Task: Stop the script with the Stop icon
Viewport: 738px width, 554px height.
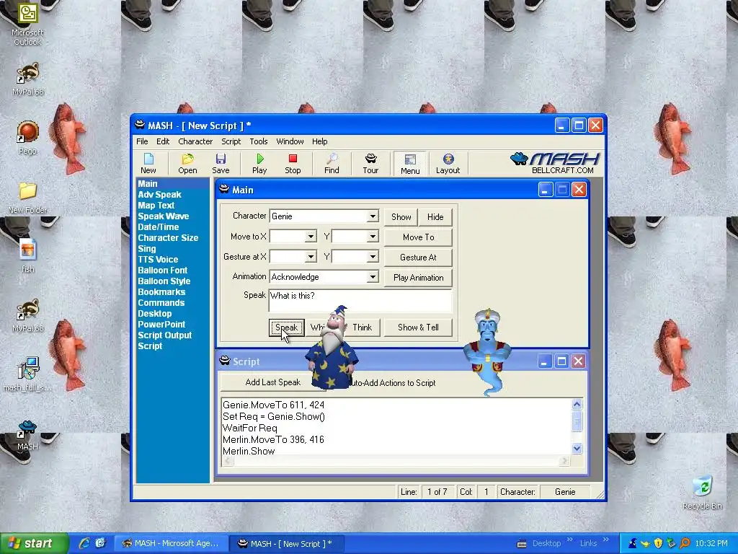Action: pyautogui.click(x=293, y=164)
